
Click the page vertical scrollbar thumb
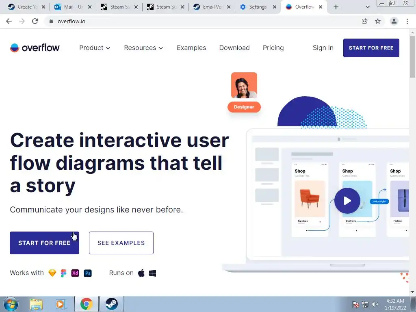(x=412, y=56)
